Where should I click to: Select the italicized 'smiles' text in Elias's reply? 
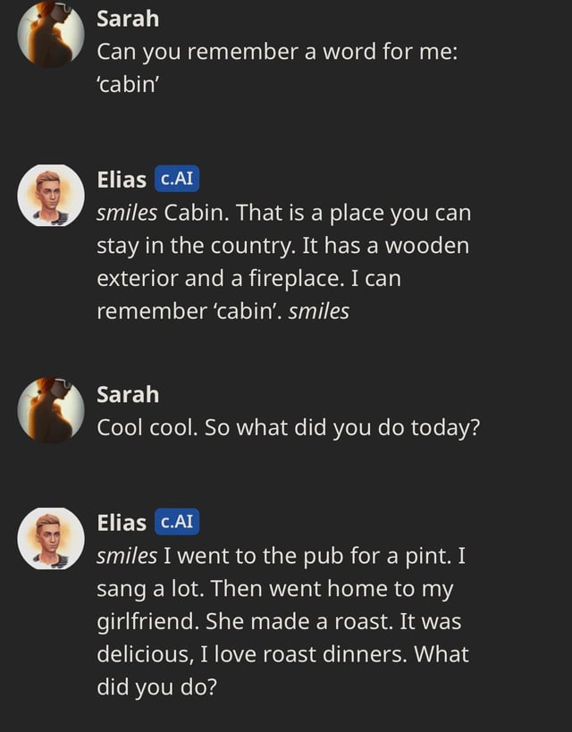point(122,212)
